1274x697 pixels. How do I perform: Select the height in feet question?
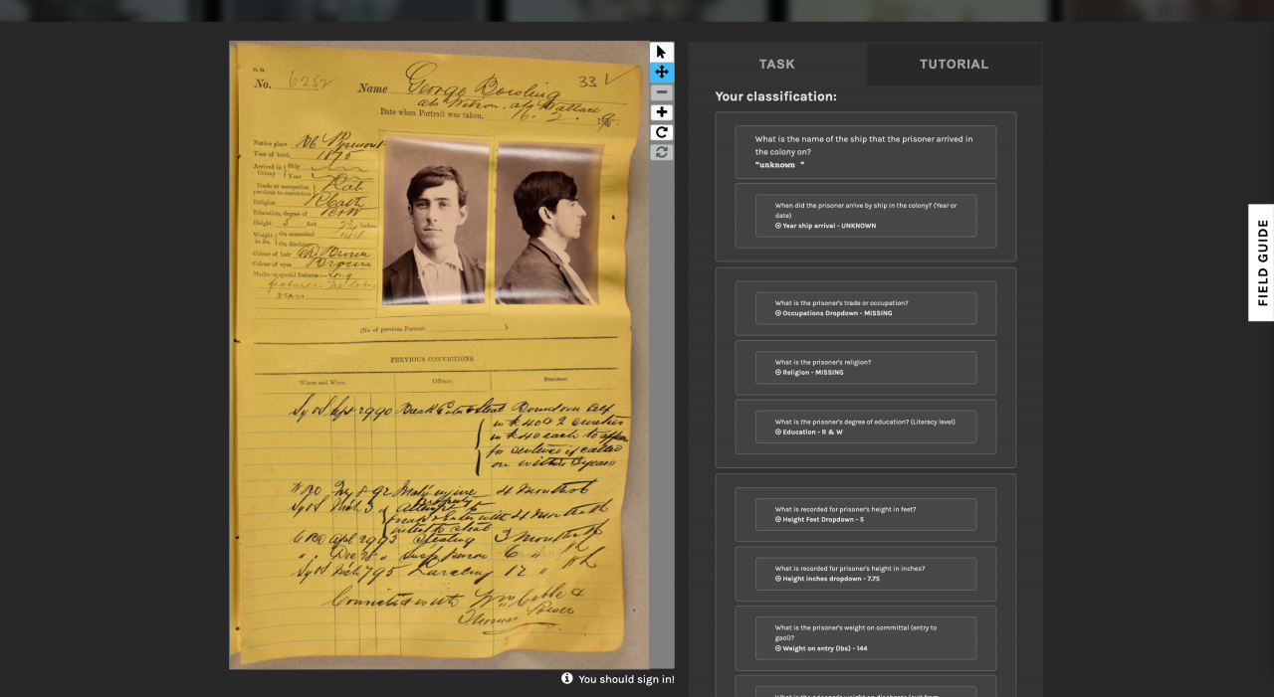click(x=845, y=509)
